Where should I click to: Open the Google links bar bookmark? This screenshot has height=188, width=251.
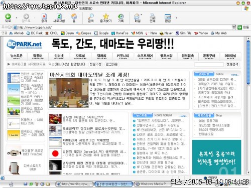click(101, 33)
